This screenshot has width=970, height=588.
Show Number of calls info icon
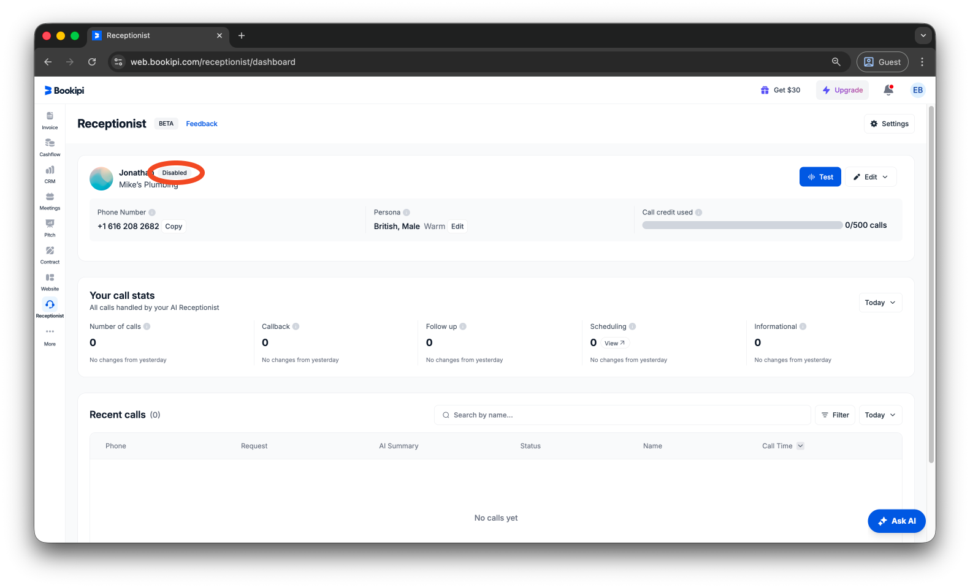pyautogui.click(x=147, y=326)
